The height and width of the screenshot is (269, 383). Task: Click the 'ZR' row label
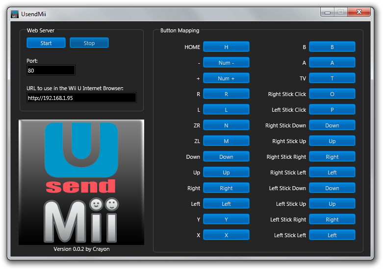(197, 125)
